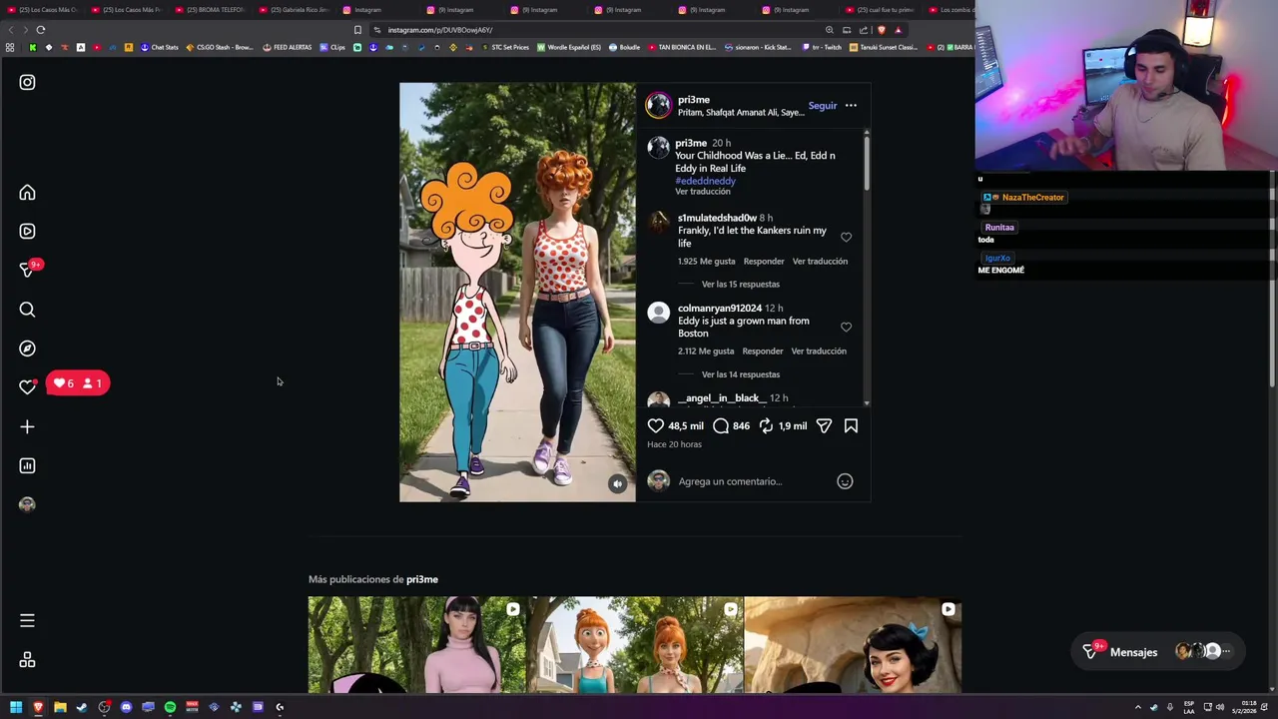1278x719 pixels.
Task: Like colmanryan912024's comment
Action: pos(846,328)
